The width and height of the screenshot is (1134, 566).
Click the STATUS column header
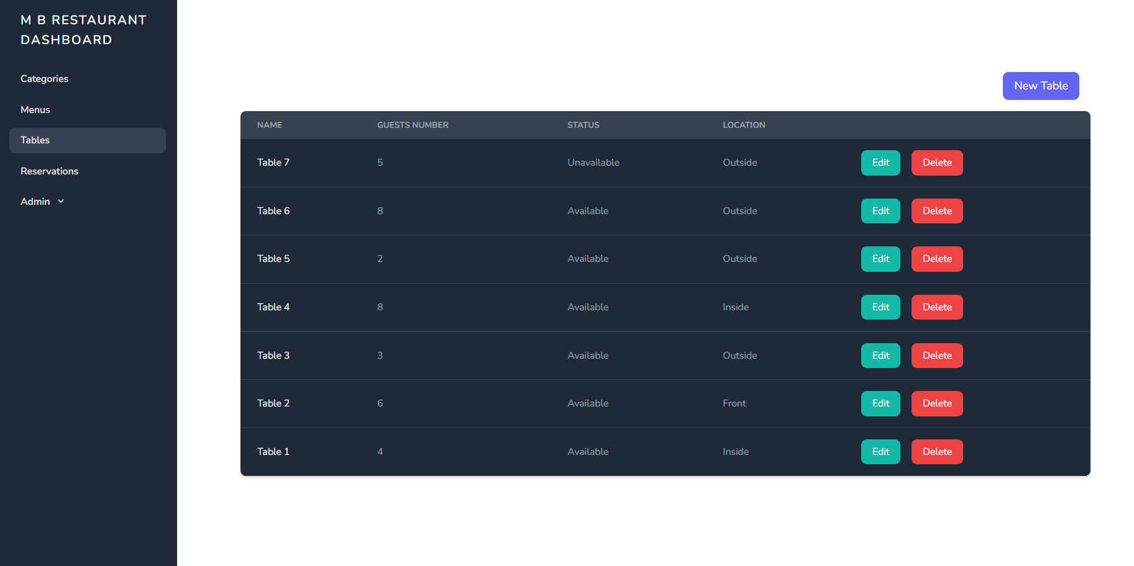click(583, 125)
